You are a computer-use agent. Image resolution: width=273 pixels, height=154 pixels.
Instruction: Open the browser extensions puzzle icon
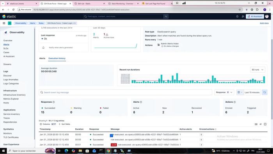point(257,10)
